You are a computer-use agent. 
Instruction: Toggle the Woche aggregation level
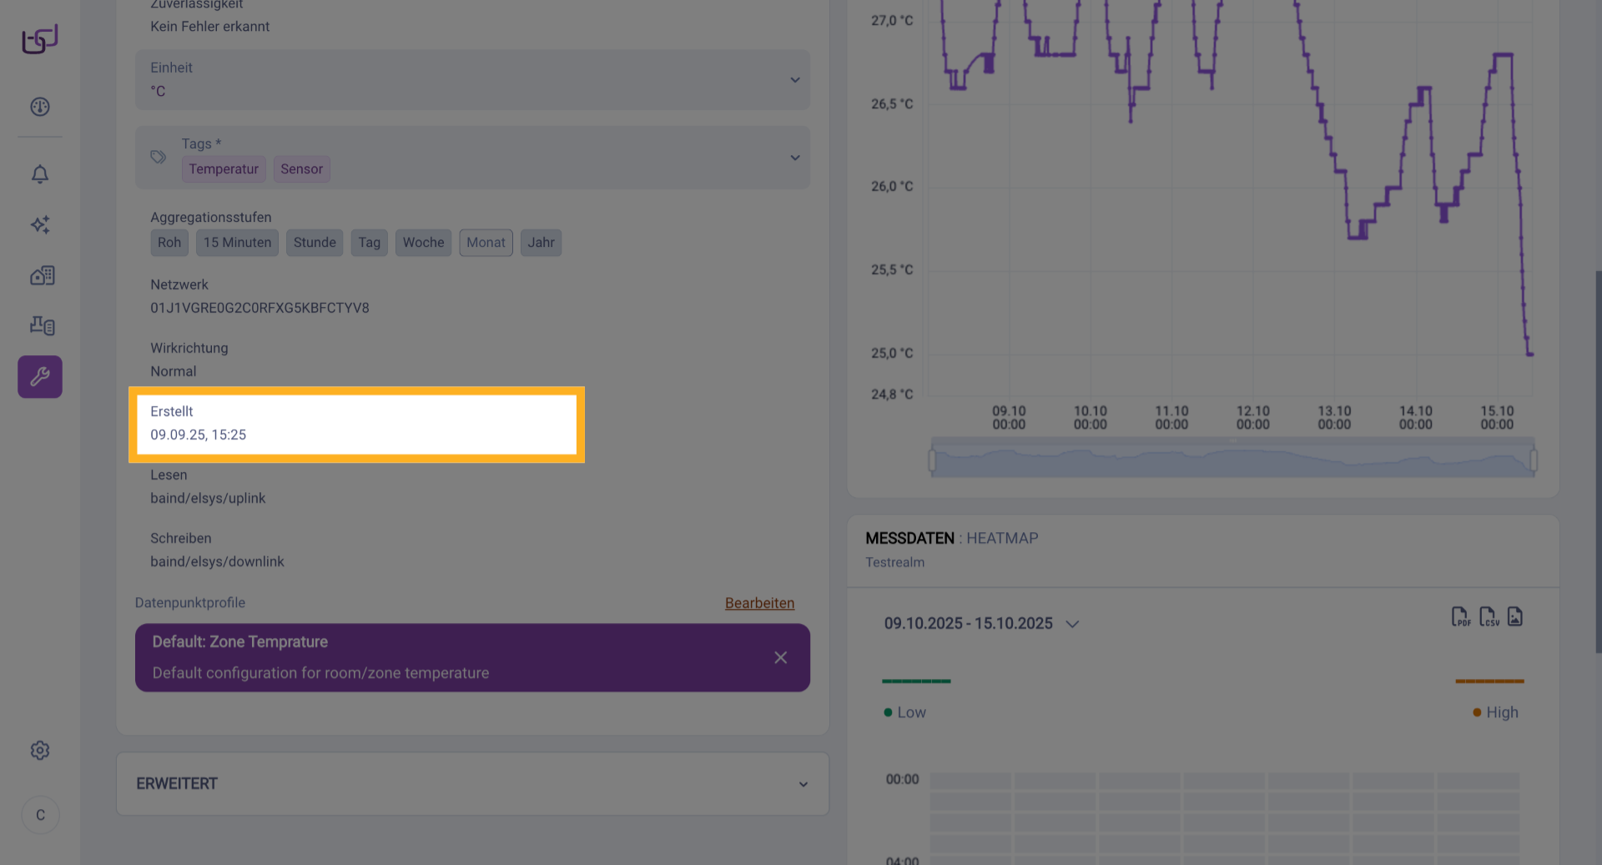pyautogui.click(x=423, y=243)
